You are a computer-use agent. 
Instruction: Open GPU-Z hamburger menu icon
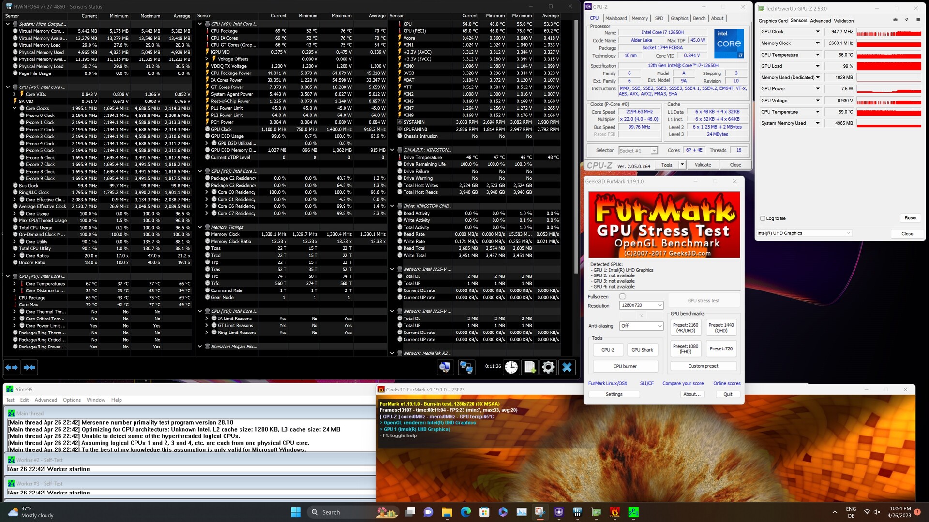coord(918,20)
